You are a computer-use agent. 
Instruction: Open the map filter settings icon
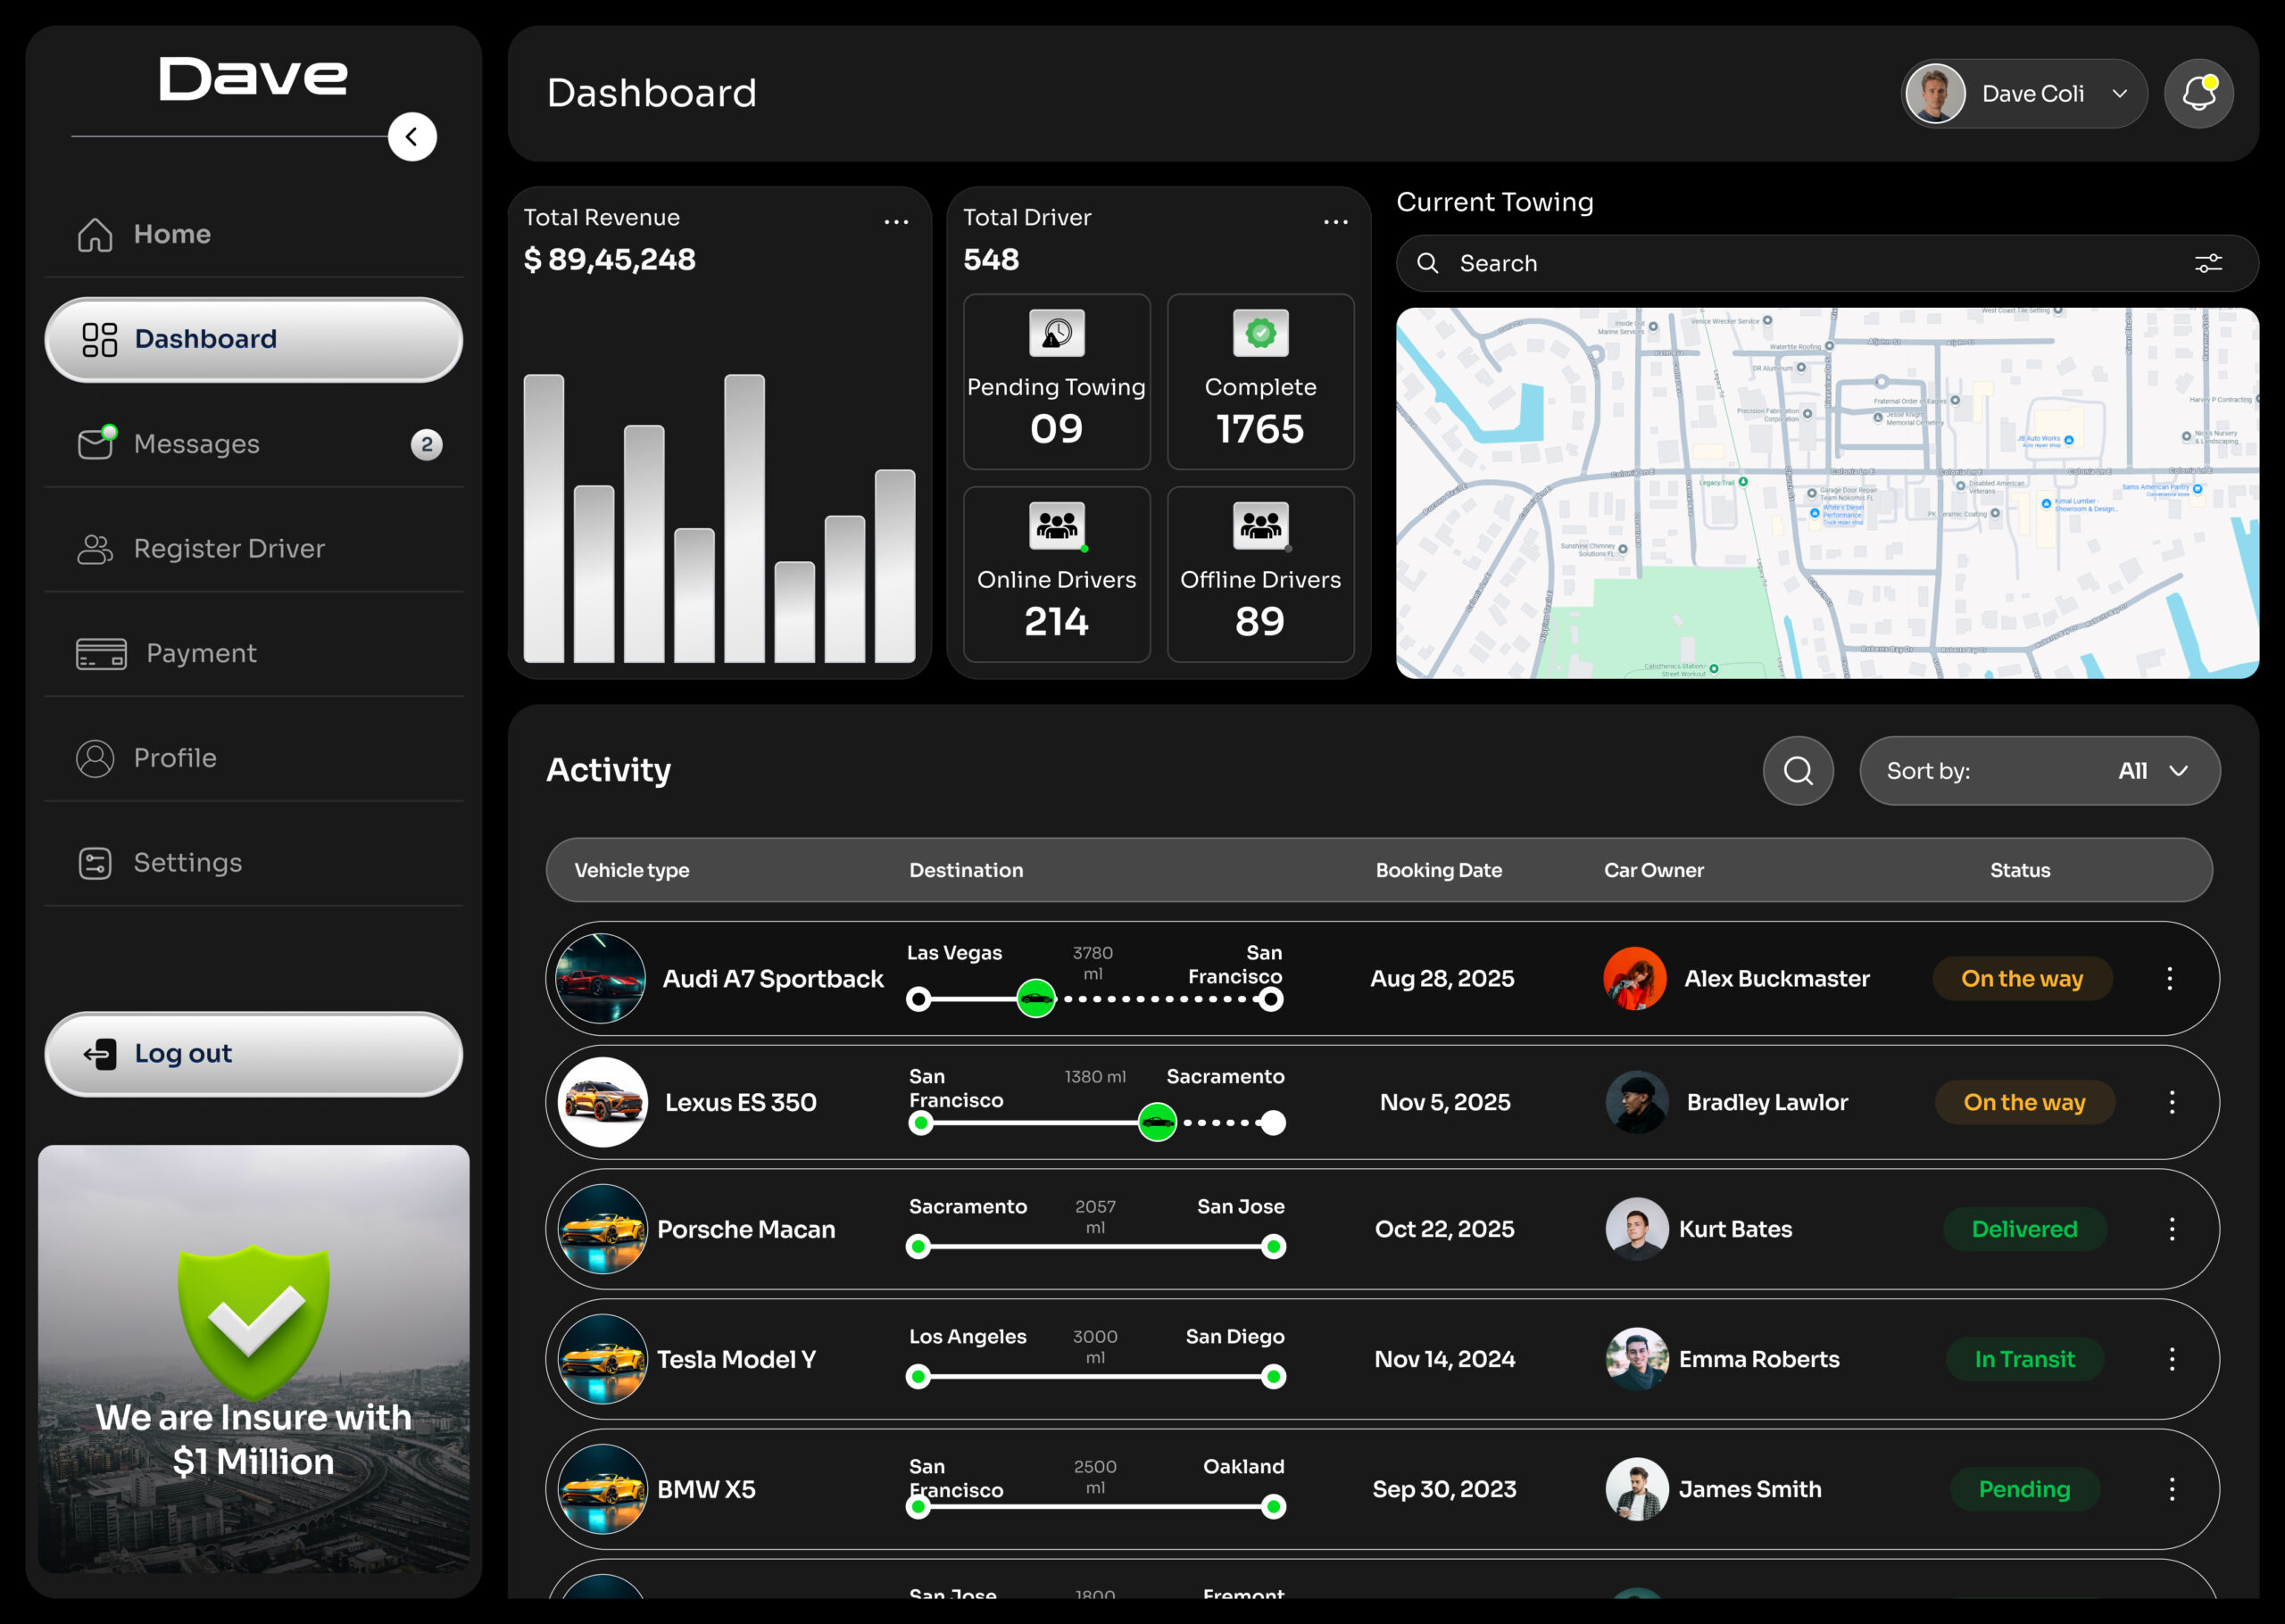click(x=2208, y=264)
